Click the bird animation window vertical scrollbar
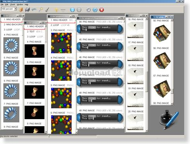Image resolution: width=190 pixels, height=144 pixels. click(x=147, y=75)
